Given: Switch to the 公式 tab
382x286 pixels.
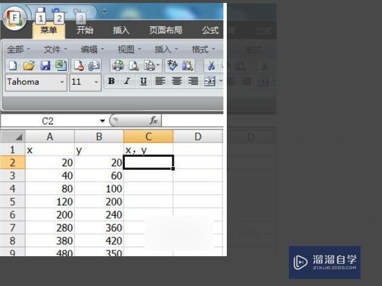Looking at the screenshot, I should pos(210,30).
